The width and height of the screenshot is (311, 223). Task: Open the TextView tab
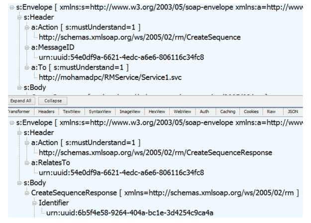point(72,112)
